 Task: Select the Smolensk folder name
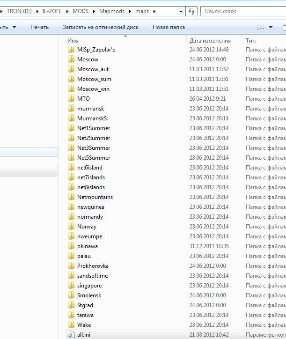pos(89,295)
